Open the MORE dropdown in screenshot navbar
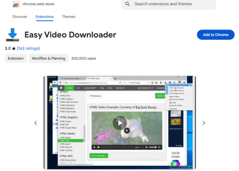The height and width of the screenshot is (171, 239). (x=120, y=88)
